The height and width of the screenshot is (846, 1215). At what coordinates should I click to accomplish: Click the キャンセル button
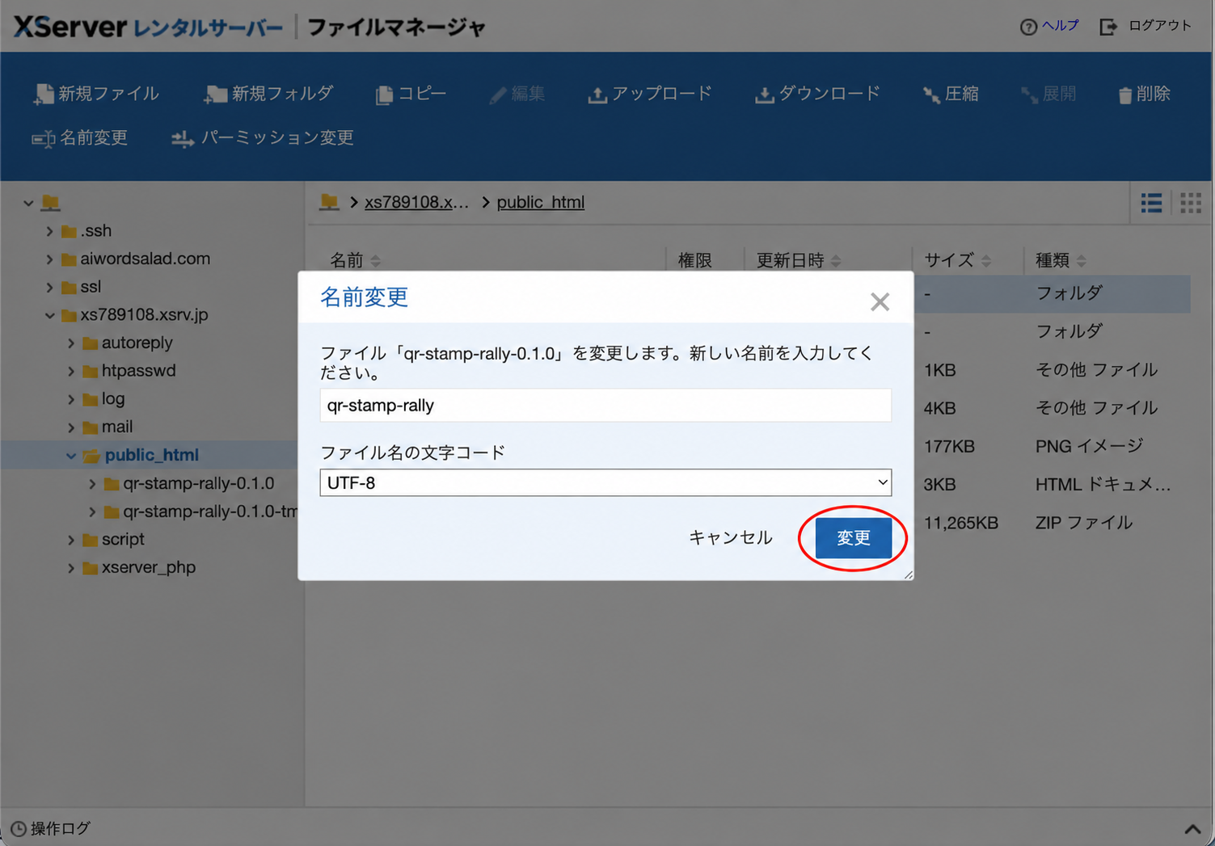tap(730, 537)
